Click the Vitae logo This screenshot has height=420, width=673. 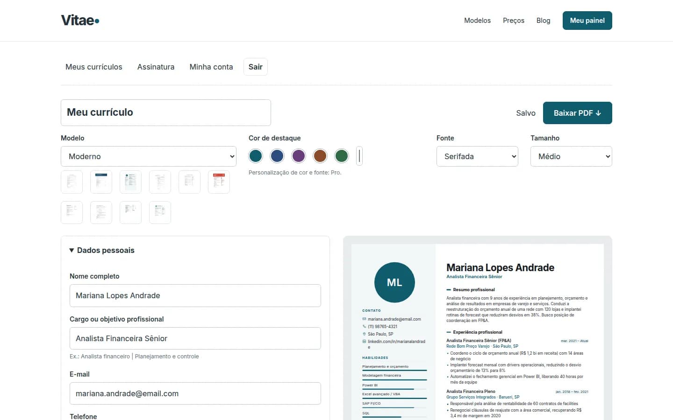pyautogui.click(x=80, y=21)
